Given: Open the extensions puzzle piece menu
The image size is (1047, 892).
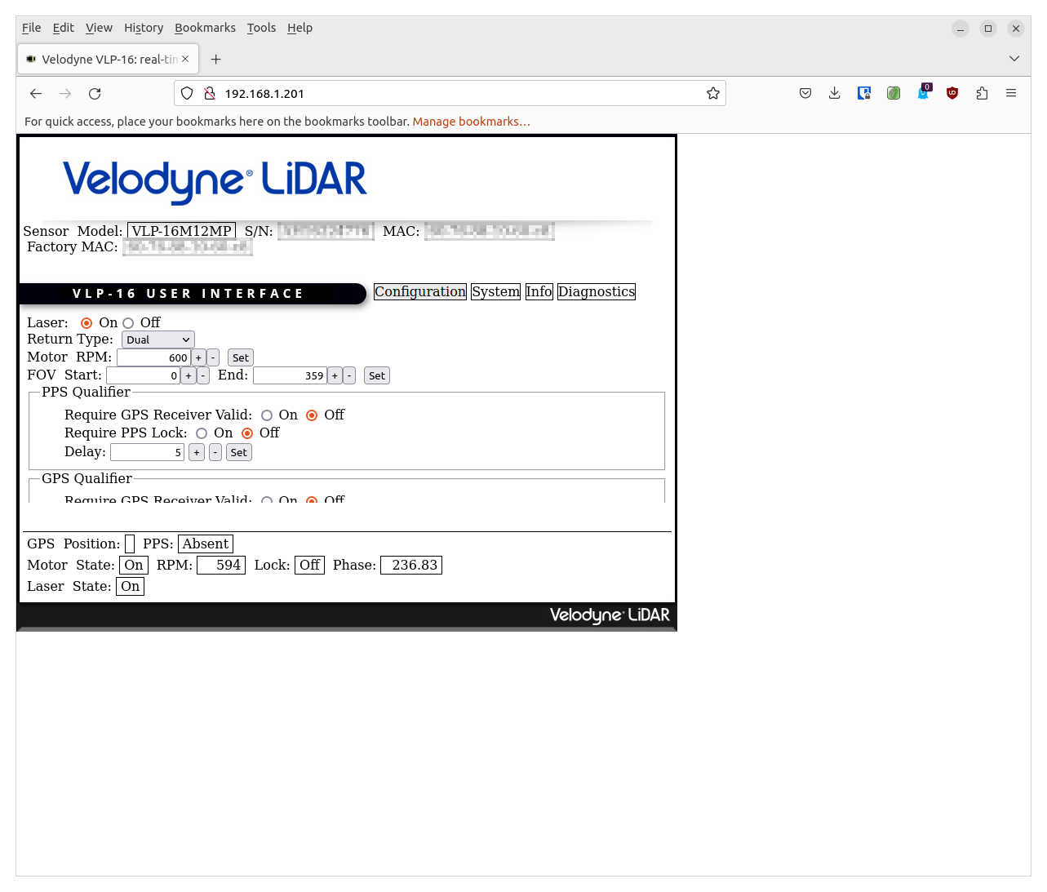Looking at the screenshot, I should point(982,93).
